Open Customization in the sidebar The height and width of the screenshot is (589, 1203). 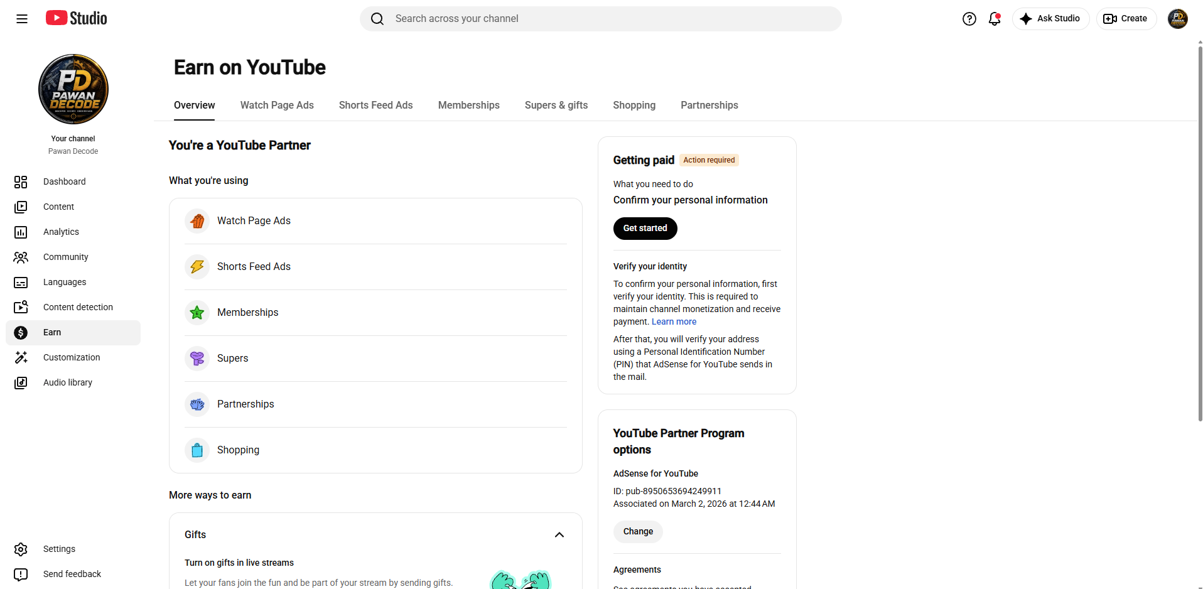[x=73, y=358]
